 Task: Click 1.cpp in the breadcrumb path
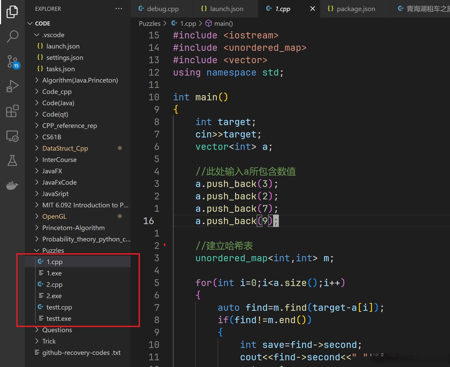pyautogui.click(x=188, y=23)
